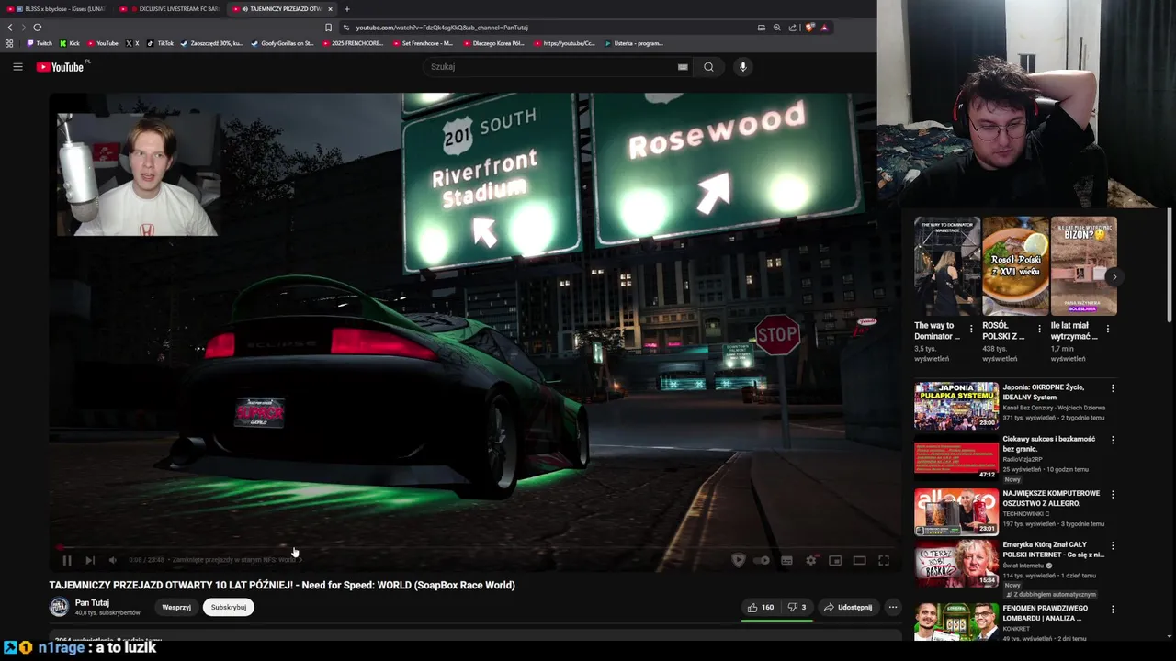Click the search magnifier button

click(708, 67)
